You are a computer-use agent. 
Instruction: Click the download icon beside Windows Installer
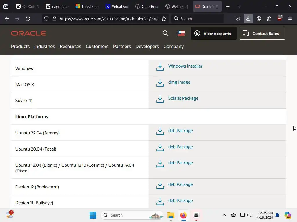[160, 67]
